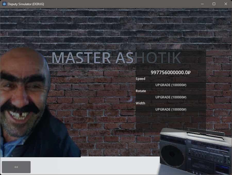Click the Godot app icon in title bar
The image size is (232, 175).
click(4, 4)
